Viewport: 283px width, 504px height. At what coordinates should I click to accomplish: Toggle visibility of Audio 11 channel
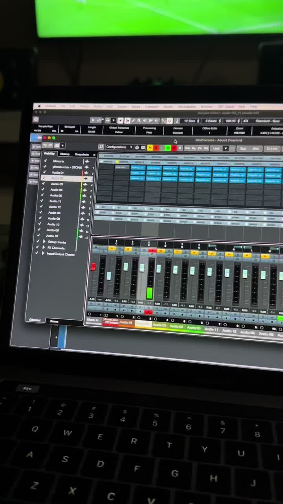tap(41, 201)
